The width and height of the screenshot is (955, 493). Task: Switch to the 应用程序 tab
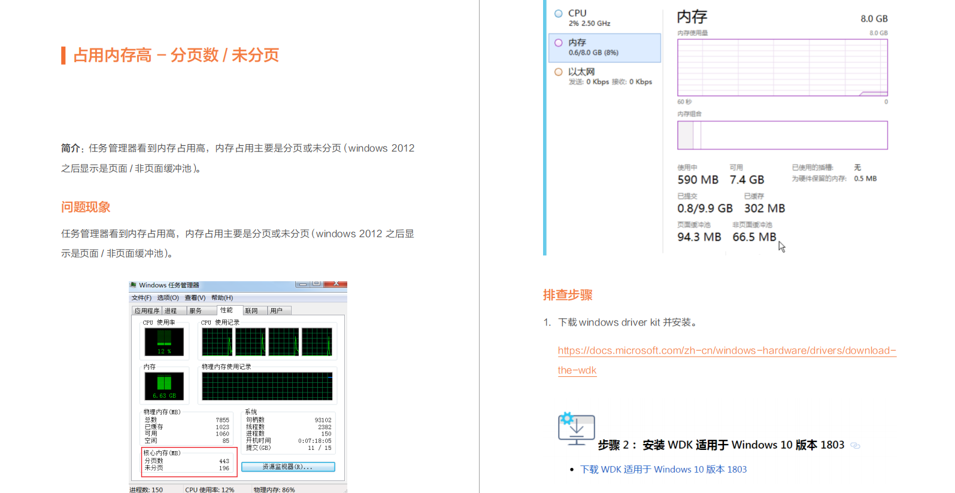click(147, 311)
